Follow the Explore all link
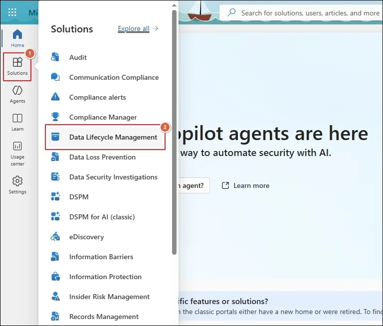 click(x=133, y=28)
